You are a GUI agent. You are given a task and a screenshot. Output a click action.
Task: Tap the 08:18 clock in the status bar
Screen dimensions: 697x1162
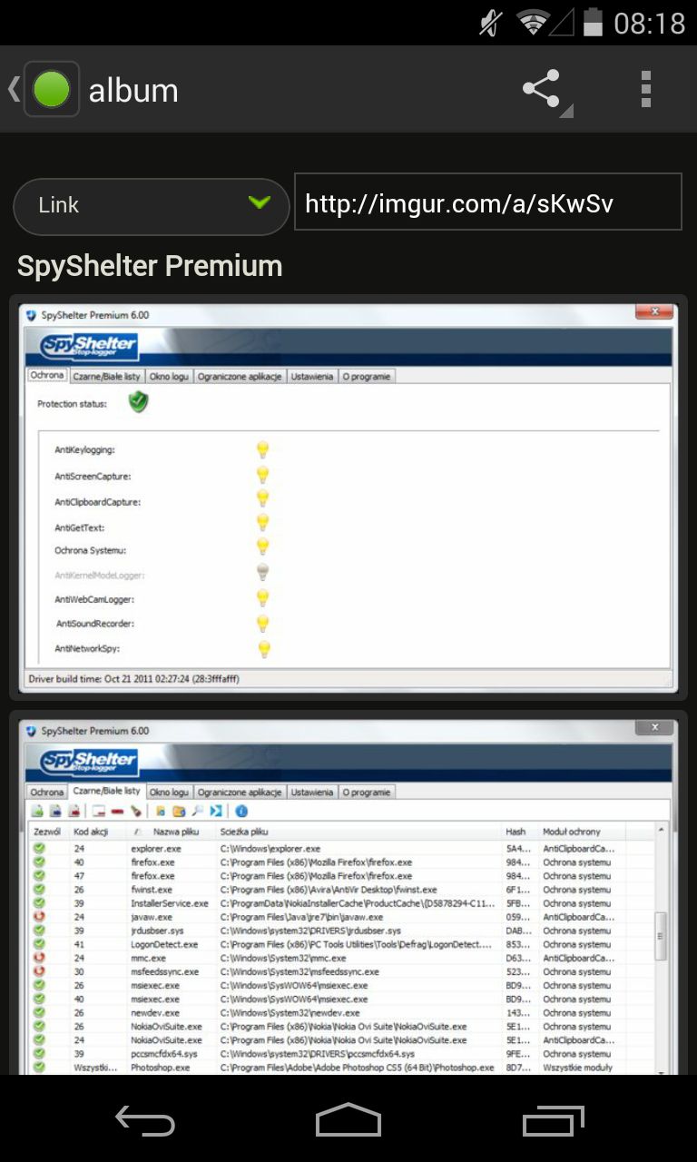[650, 23]
